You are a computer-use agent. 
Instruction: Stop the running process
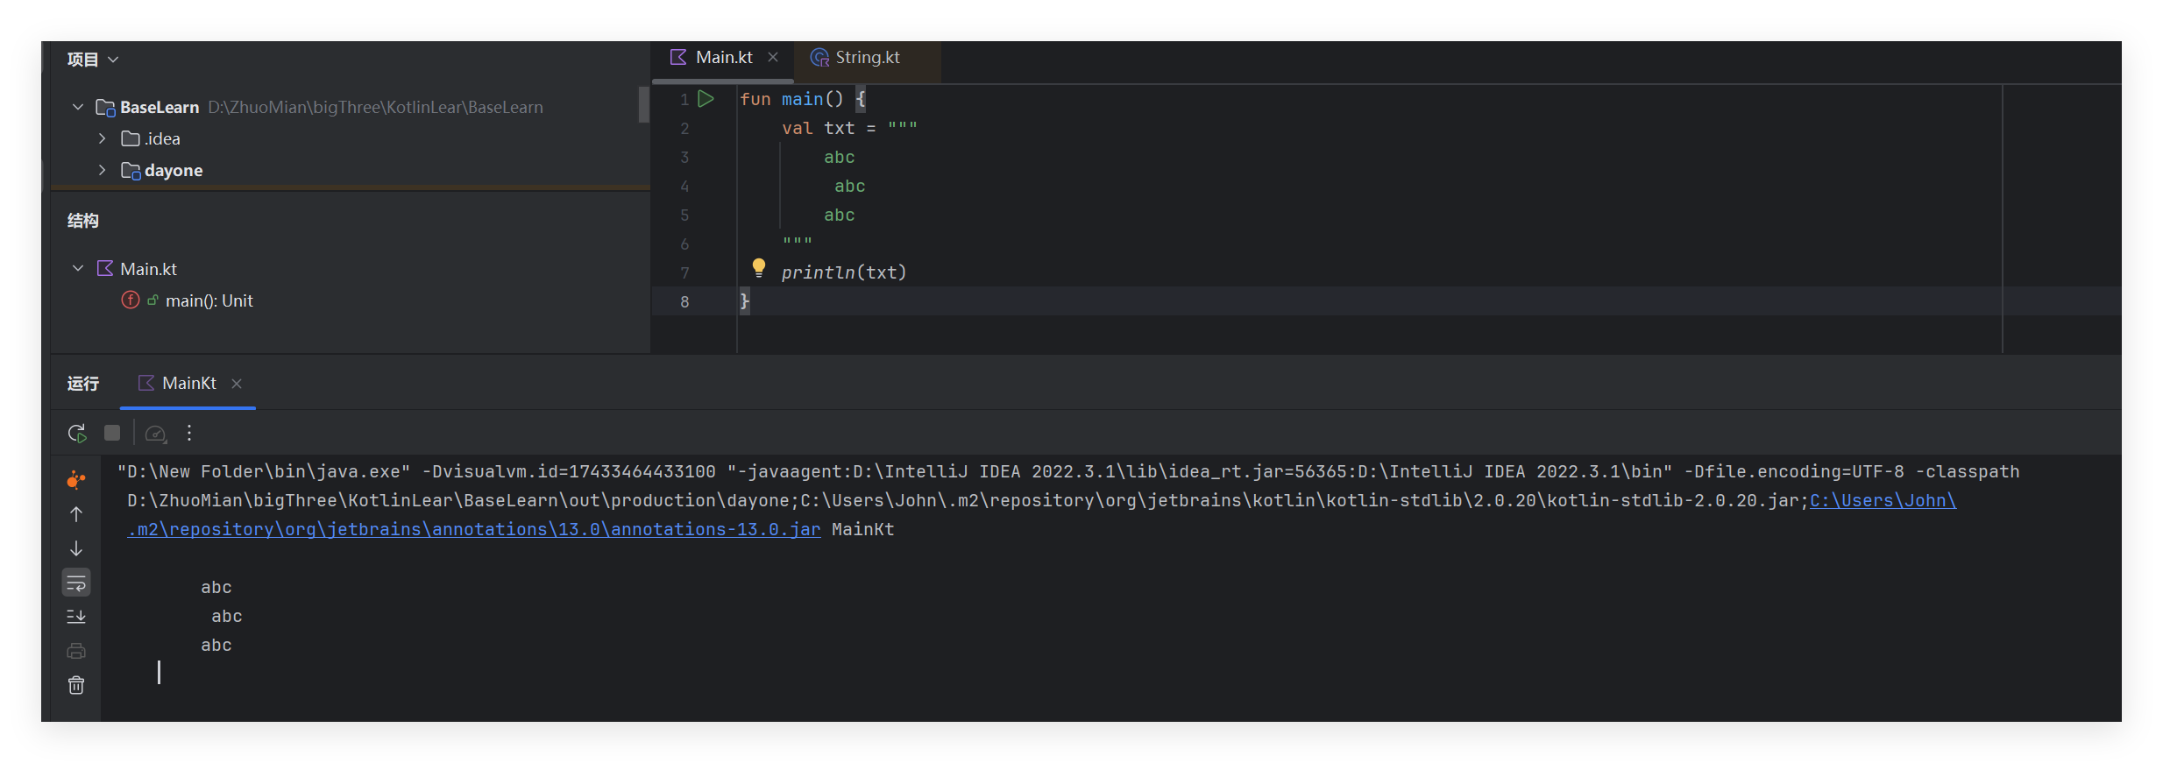tap(112, 433)
